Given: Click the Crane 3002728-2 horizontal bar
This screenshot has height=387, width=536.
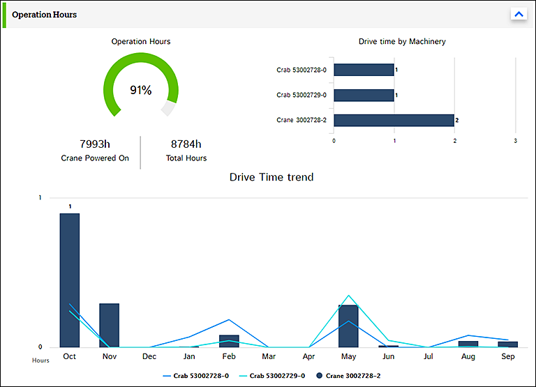Looking at the screenshot, I should tap(394, 121).
